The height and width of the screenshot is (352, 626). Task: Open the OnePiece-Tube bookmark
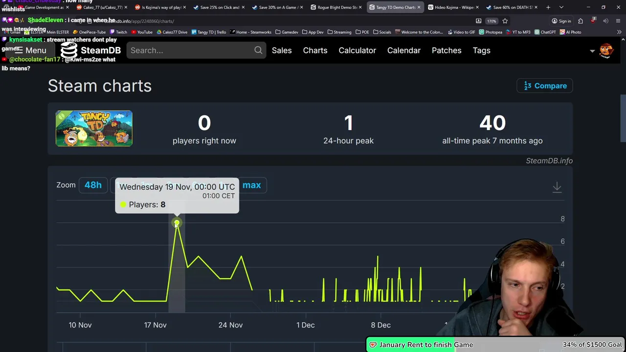tap(89, 32)
